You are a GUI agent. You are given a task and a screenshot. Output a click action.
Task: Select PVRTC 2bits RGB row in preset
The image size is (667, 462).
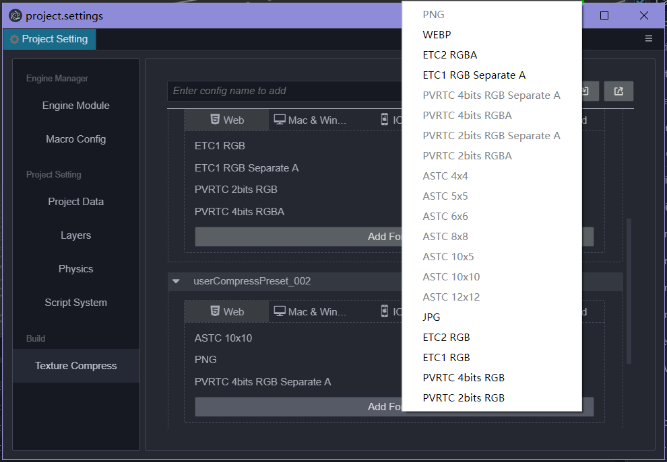(x=236, y=190)
